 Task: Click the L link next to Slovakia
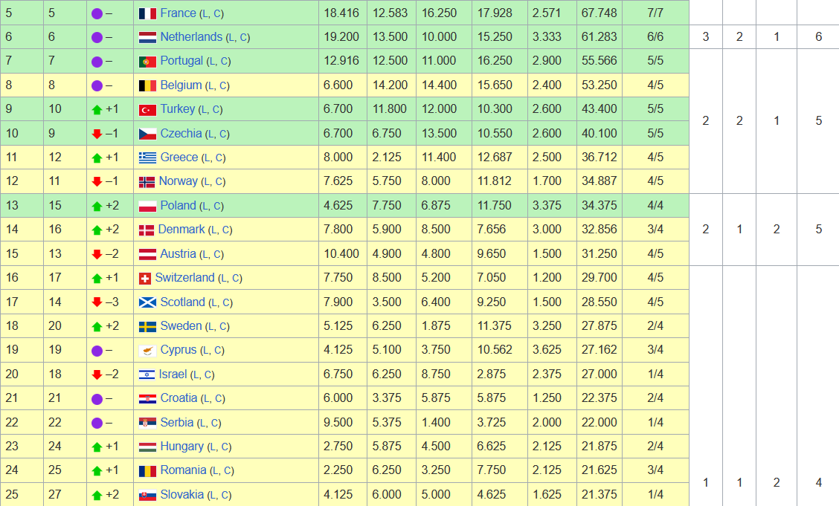(213, 496)
